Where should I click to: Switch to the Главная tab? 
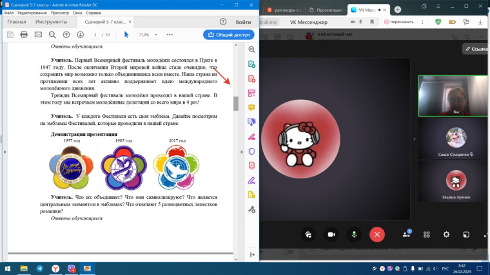(17, 22)
